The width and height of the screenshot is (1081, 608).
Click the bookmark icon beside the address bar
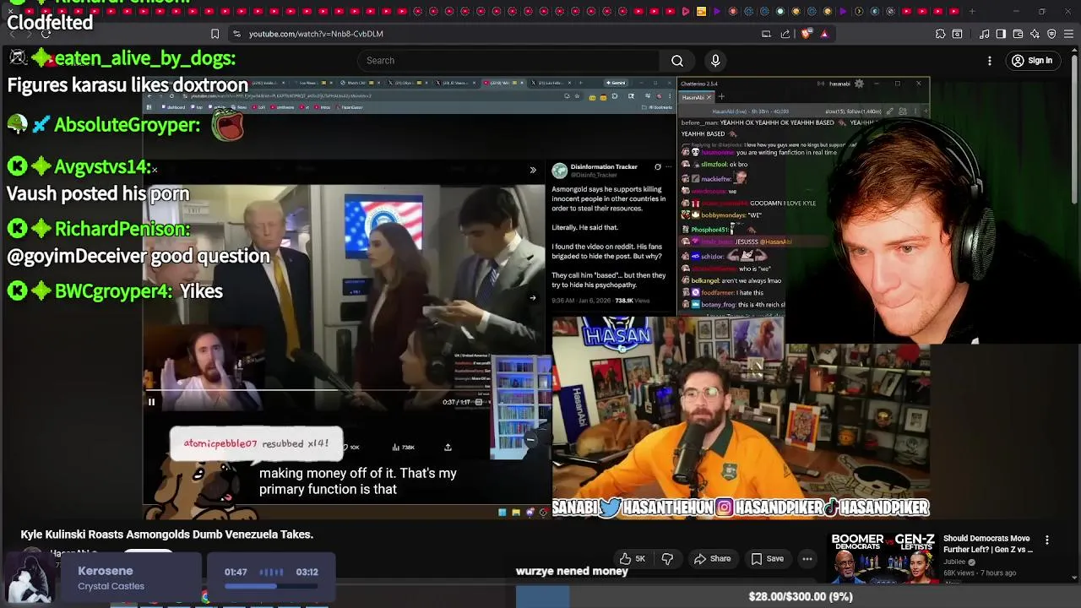pos(215,34)
